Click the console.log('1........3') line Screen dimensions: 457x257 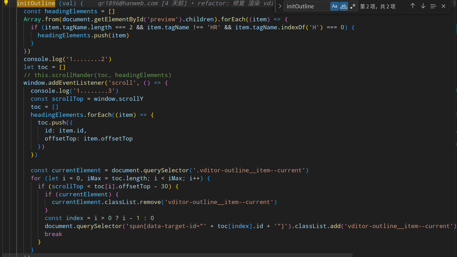click(x=75, y=91)
